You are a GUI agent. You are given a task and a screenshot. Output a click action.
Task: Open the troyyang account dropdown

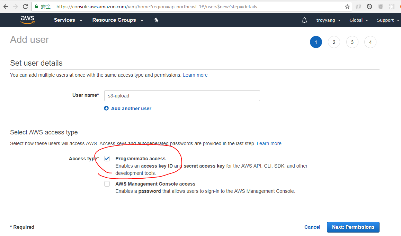pos(328,20)
